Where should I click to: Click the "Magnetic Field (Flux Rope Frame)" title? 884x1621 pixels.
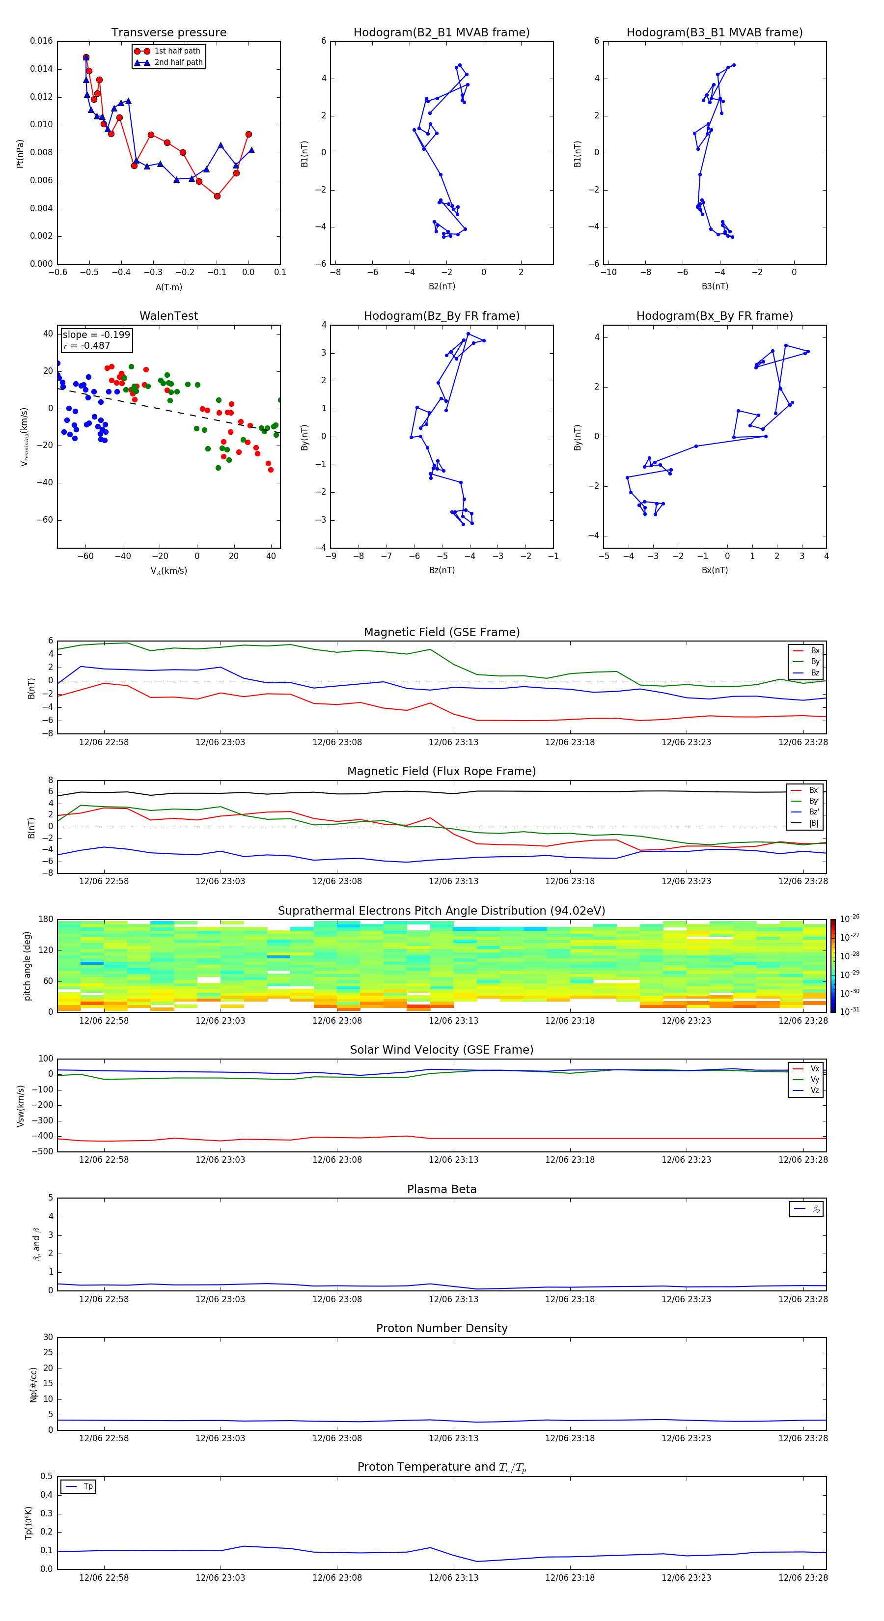pos(442,772)
